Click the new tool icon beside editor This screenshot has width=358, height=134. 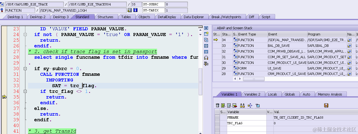(206, 34)
